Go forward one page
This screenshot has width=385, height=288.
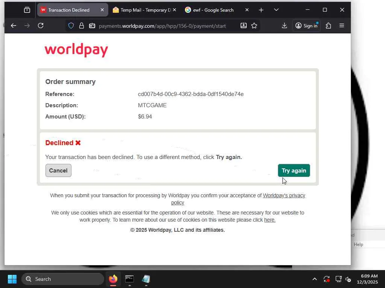(27, 26)
